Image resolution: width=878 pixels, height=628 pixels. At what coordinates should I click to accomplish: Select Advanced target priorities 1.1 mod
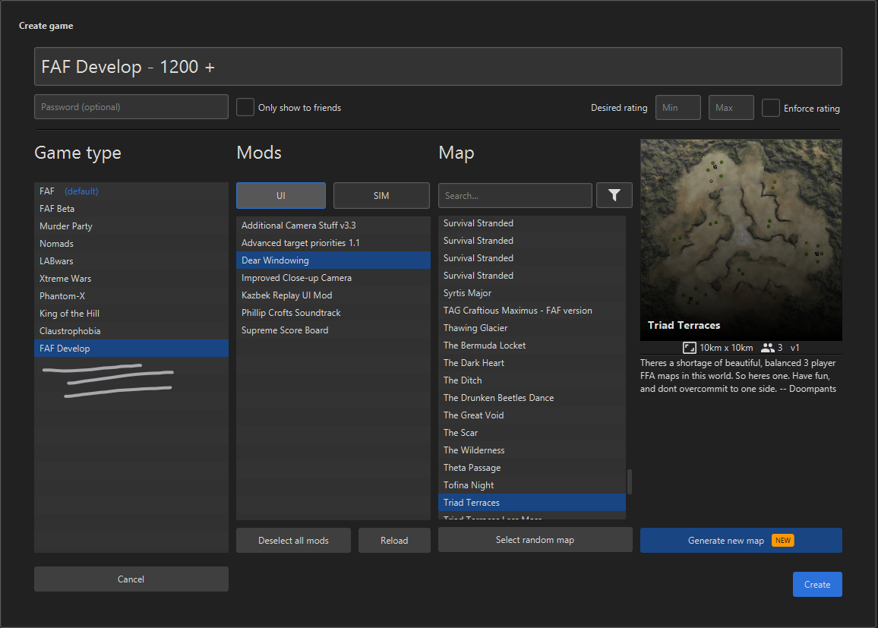coord(333,242)
